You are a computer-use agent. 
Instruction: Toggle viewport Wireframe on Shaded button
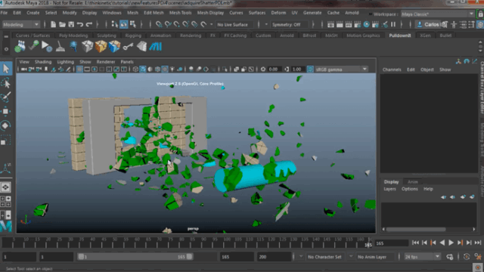pos(157,69)
